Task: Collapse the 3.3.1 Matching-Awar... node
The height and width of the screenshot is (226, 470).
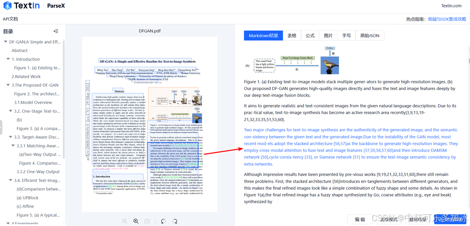Action: 13,146
